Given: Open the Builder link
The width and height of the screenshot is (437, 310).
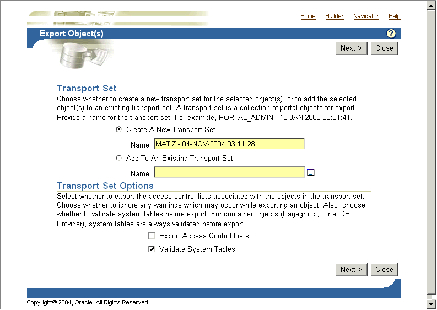Looking at the screenshot, I should coord(334,16).
